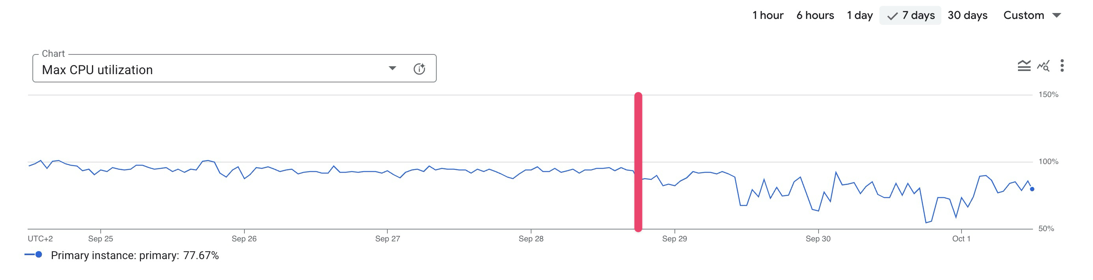Open the Chart metric selector box
Viewport: 1093px width, 280px height.
[x=212, y=69]
